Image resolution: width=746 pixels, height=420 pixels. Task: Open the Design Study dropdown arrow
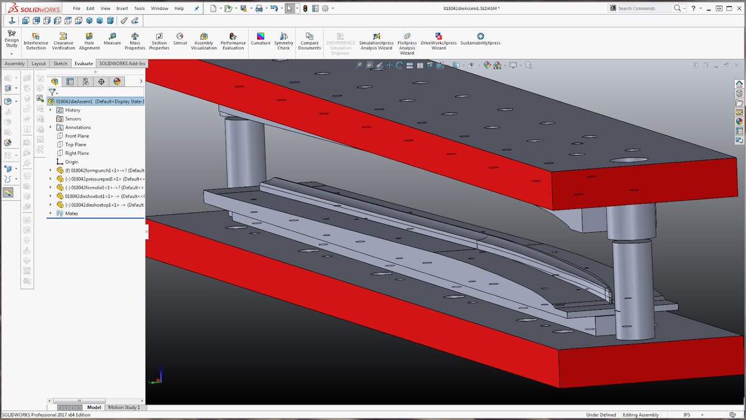click(x=11, y=54)
